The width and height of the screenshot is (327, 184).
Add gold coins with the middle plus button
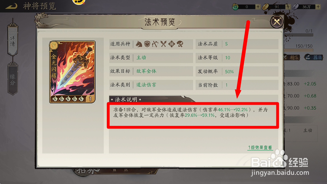click(x=288, y=7)
